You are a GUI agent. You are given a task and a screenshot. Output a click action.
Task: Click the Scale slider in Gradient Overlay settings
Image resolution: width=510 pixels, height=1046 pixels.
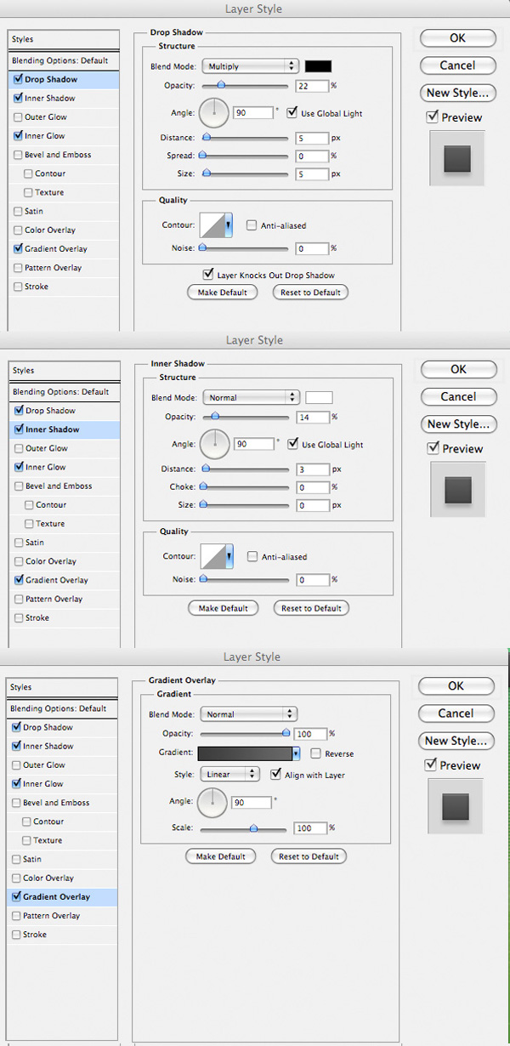[x=243, y=827]
